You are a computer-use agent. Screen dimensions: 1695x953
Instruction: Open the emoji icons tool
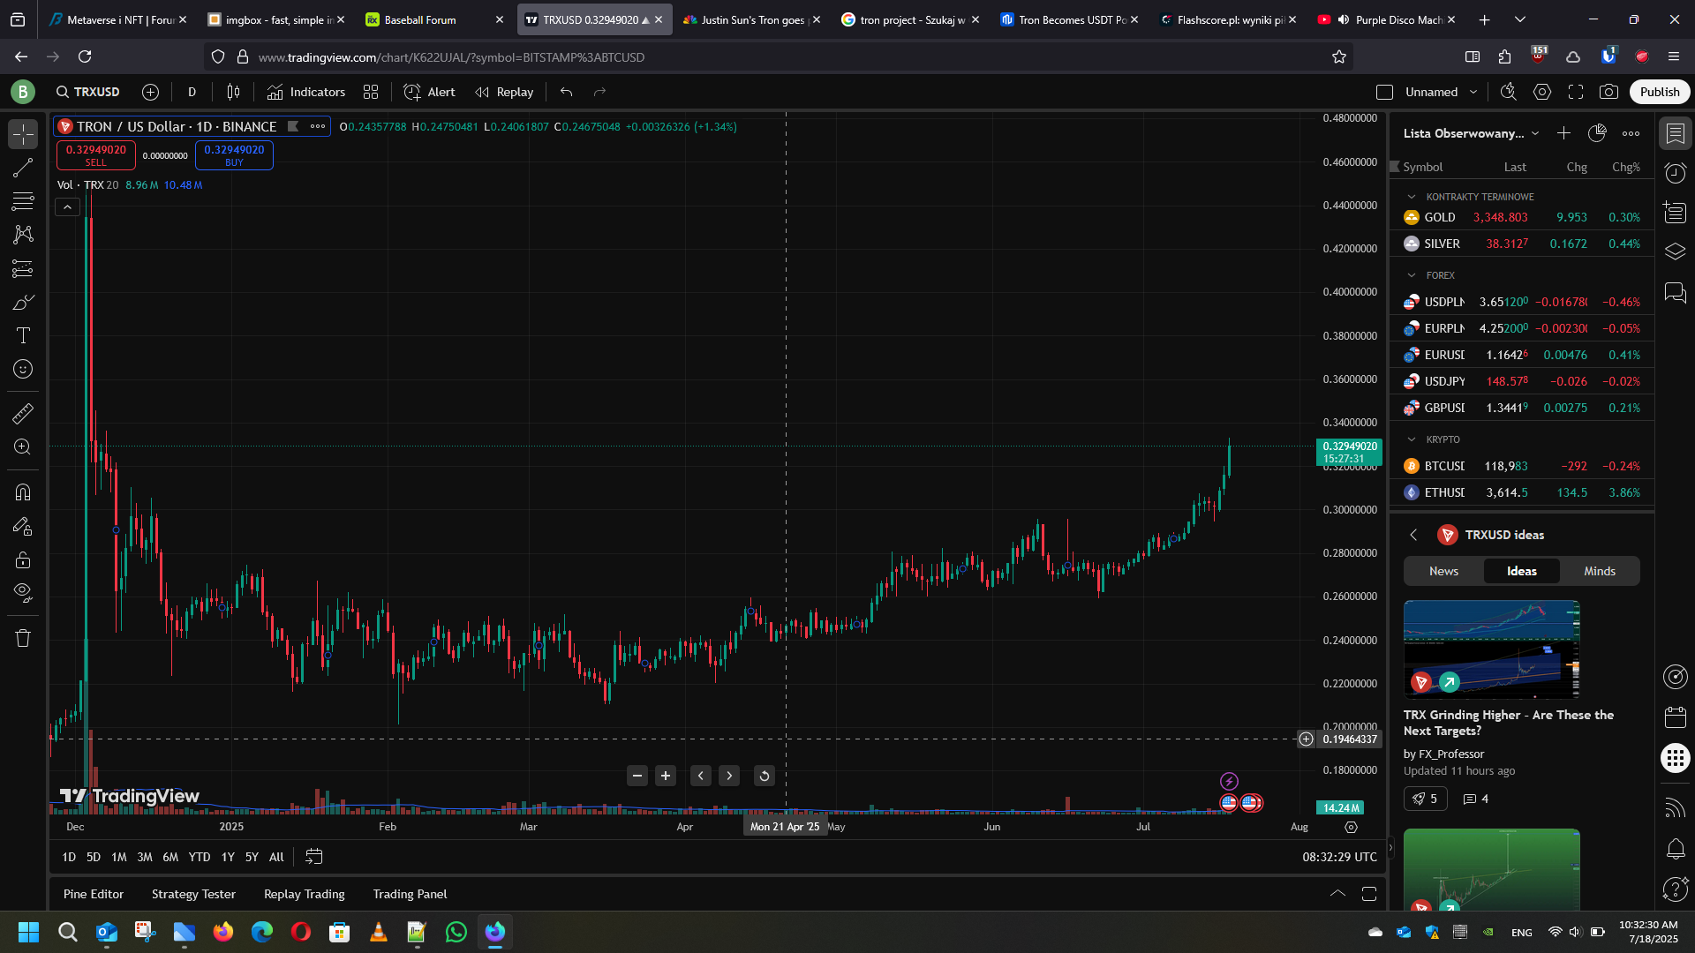(23, 369)
